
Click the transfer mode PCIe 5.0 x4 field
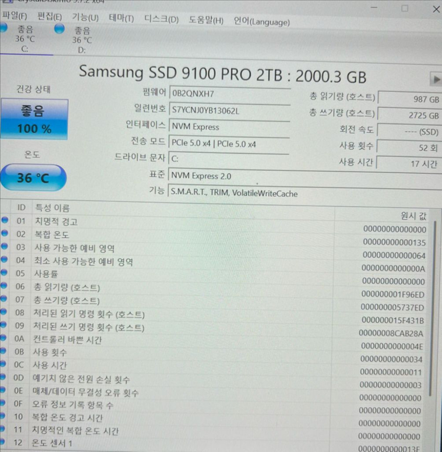click(229, 143)
